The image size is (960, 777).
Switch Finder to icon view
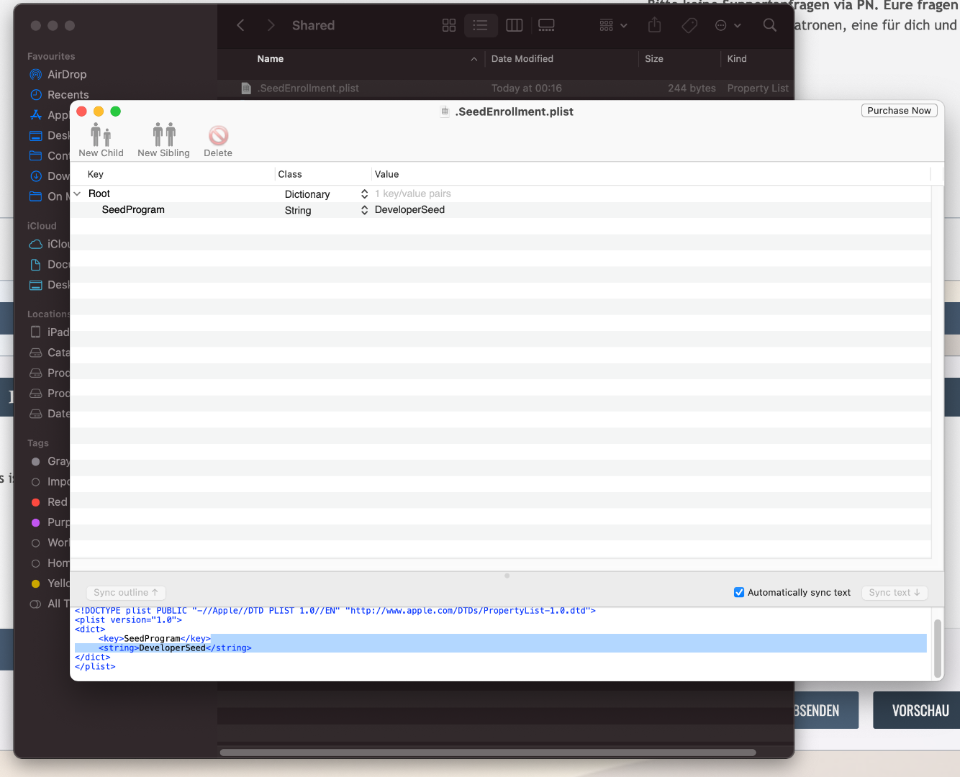(449, 26)
